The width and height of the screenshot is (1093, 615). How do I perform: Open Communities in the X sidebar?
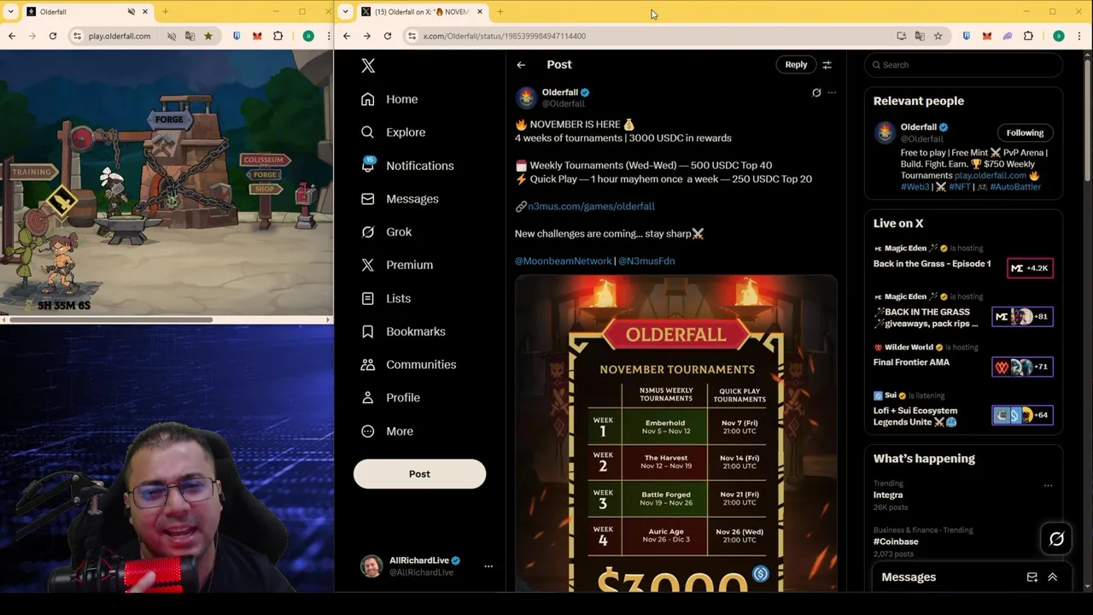tap(408, 365)
